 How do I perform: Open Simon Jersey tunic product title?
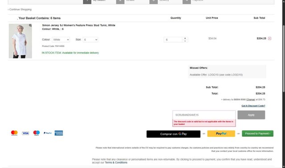click(x=78, y=25)
